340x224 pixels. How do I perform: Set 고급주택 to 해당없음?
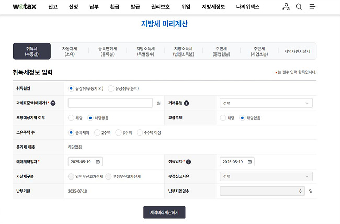click(x=242, y=118)
